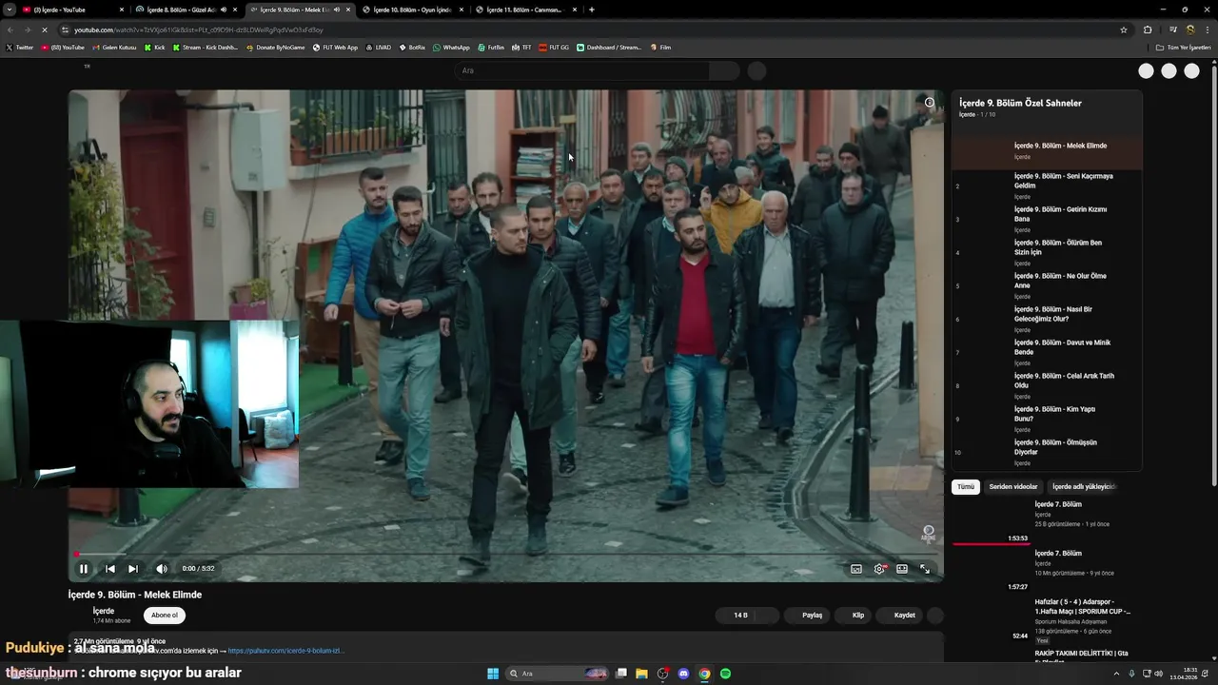Play playlist item "Ne Olur Ölme Anne"
Image resolution: width=1218 pixels, height=685 pixels.
[1047, 285]
